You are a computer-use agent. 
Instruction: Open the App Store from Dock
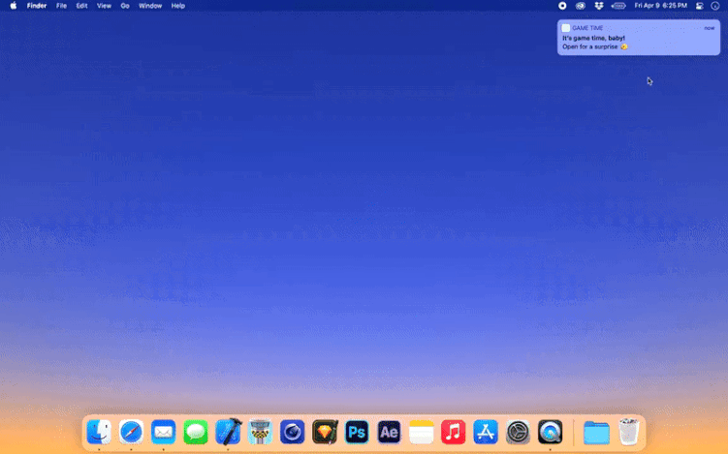point(486,432)
